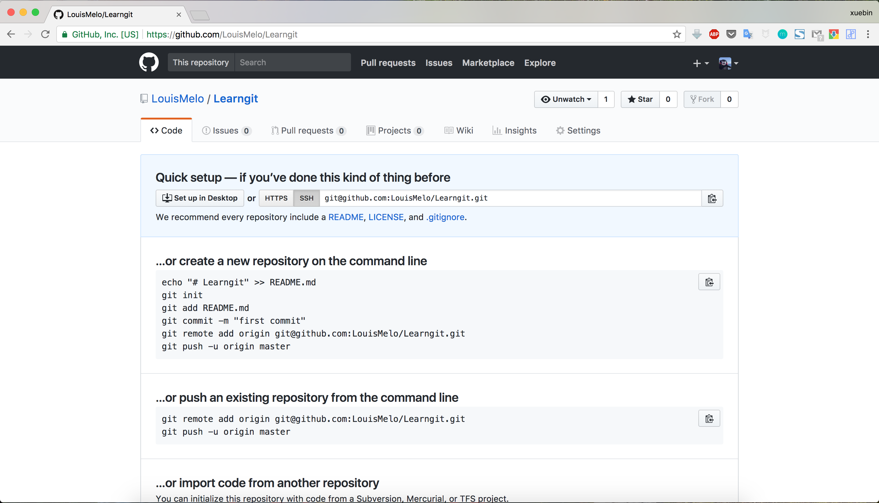Viewport: 879px width, 503px height.
Task: Open the Projects tab
Action: [395, 130]
